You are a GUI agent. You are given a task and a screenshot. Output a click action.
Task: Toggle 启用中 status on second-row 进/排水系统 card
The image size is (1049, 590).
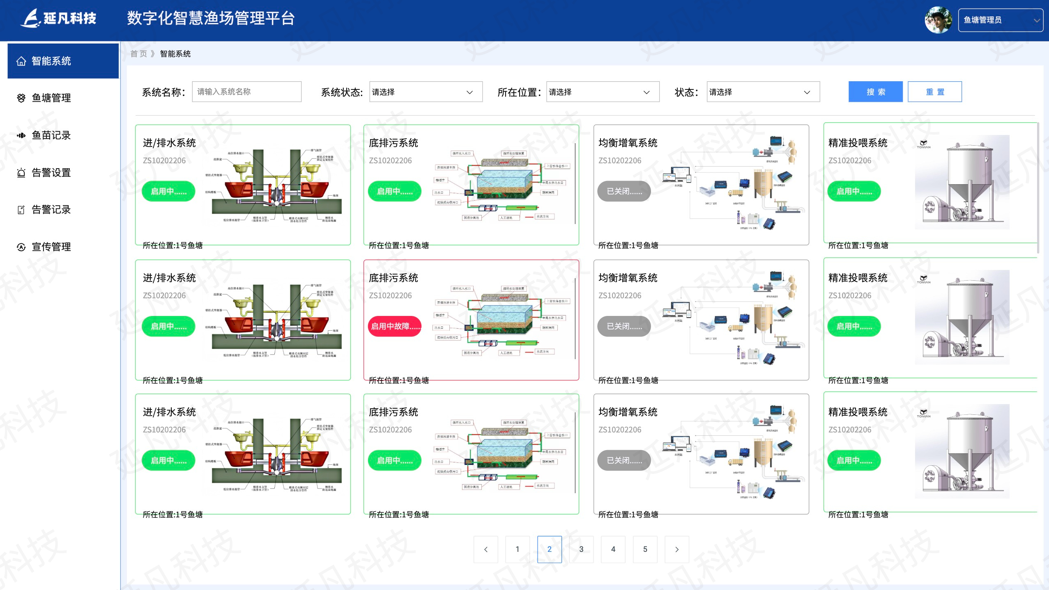click(x=168, y=326)
